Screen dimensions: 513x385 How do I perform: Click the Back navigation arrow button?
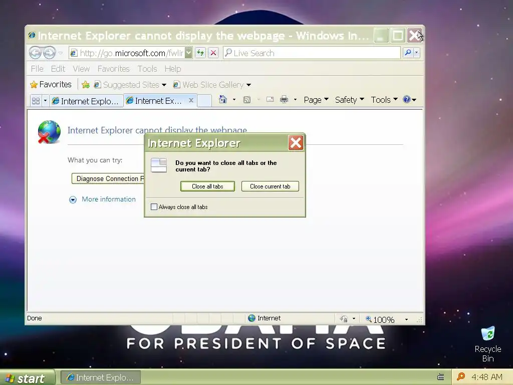(x=36, y=53)
